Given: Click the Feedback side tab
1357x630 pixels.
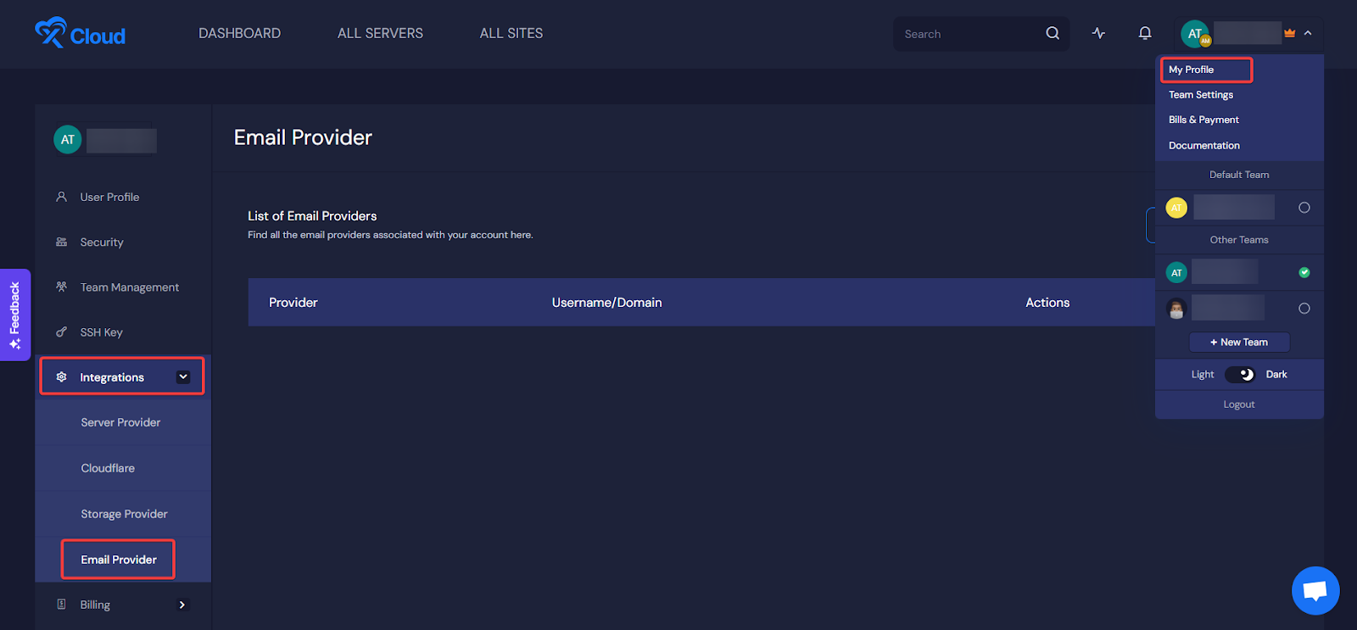Looking at the screenshot, I should (15, 315).
